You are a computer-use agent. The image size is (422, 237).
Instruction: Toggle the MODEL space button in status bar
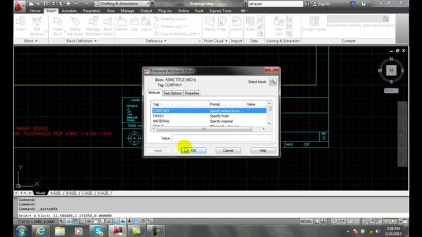pyautogui.click(x=306, y=221)
